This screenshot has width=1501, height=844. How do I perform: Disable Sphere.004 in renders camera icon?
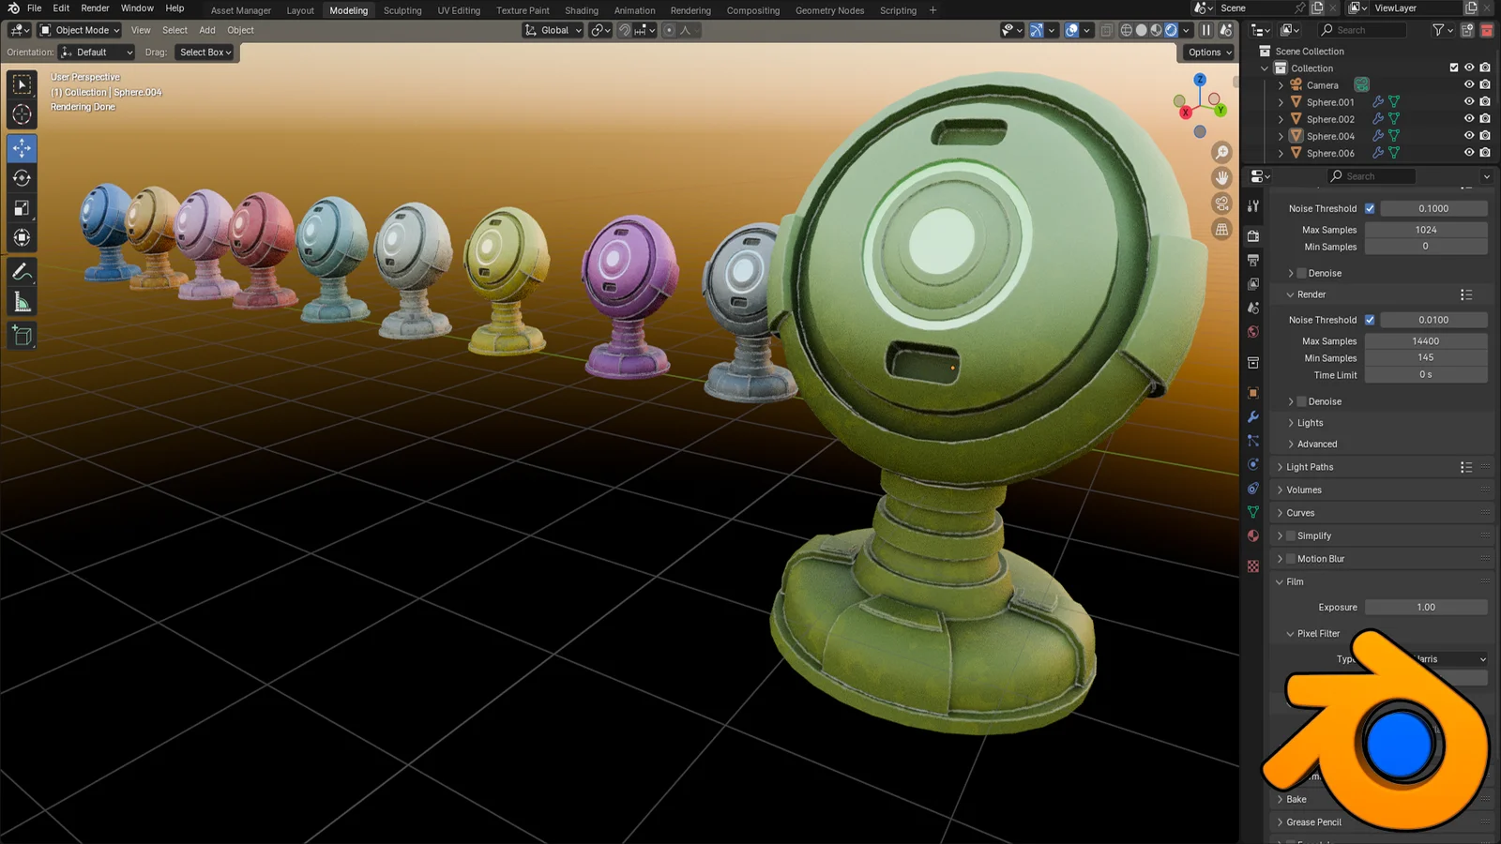tap(1485, 135)
